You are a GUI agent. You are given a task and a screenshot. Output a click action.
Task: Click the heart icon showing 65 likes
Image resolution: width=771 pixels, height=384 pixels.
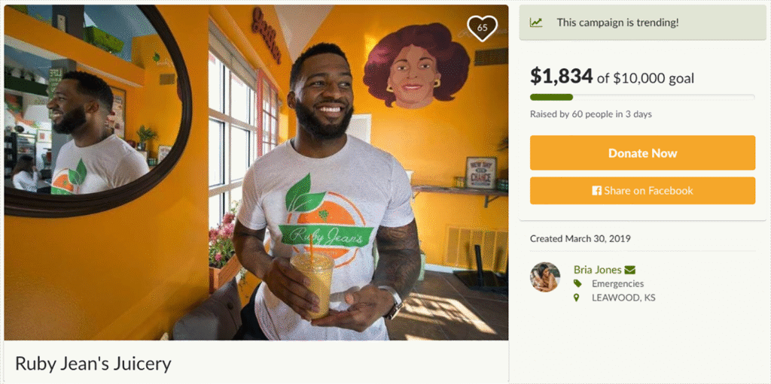pos(482,28)
